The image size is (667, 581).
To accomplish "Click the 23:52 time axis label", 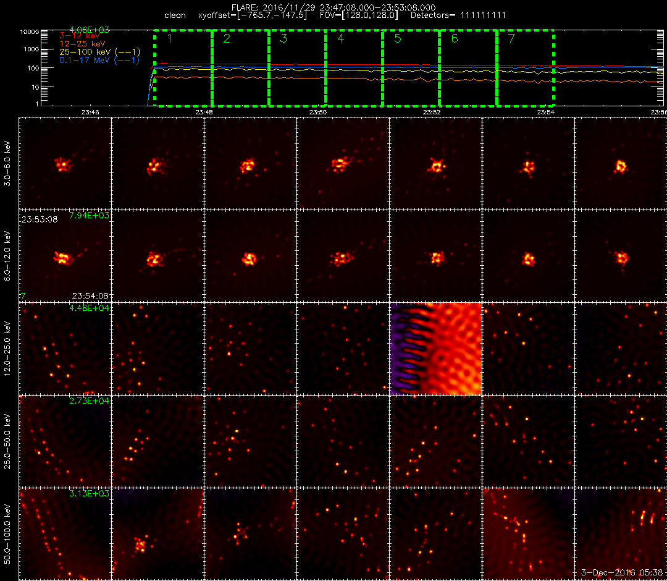I will [432, 112].
